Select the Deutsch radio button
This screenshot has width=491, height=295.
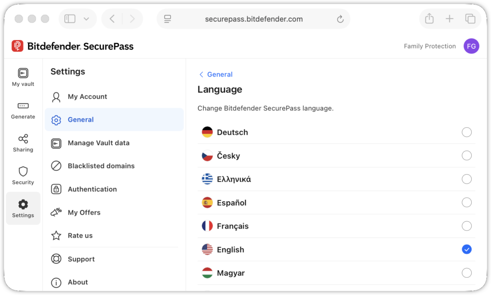[467, 132]
